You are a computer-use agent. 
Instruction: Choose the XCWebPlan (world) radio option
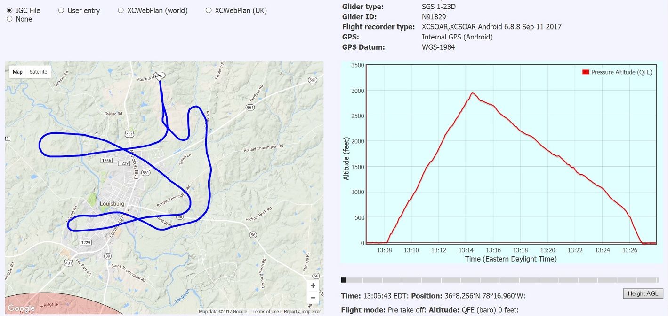tap(121, 10)
